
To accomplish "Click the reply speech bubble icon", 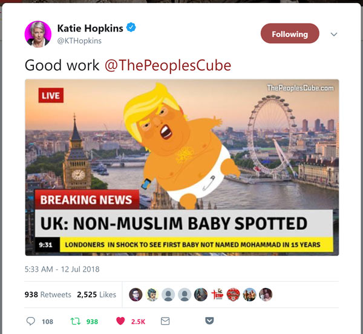I will click(31, 321).
